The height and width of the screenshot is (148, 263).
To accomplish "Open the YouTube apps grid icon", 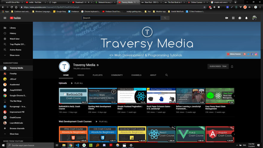I will (233, 18).
